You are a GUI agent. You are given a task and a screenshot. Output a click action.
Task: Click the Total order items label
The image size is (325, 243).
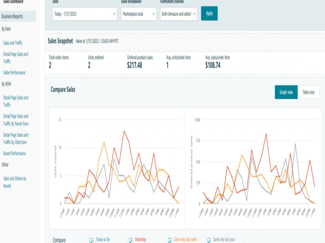point(58,57)
